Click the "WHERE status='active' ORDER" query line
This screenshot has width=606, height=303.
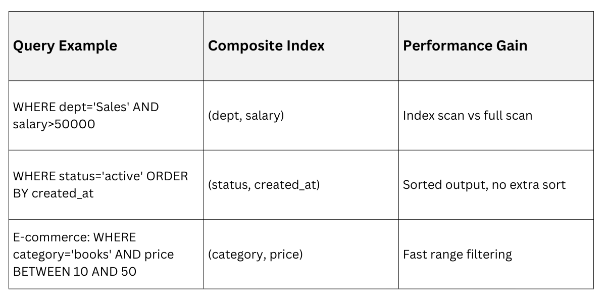100,176
